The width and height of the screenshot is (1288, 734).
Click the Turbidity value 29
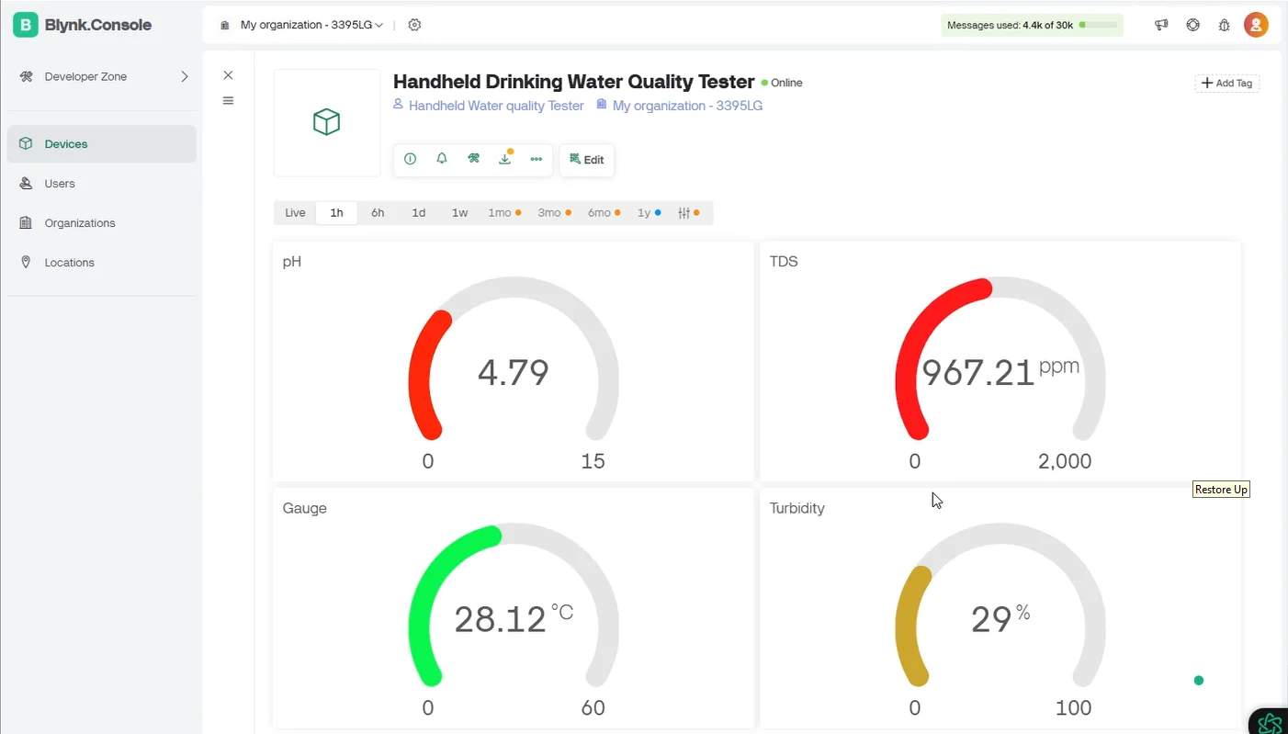(x=991, y=620)
